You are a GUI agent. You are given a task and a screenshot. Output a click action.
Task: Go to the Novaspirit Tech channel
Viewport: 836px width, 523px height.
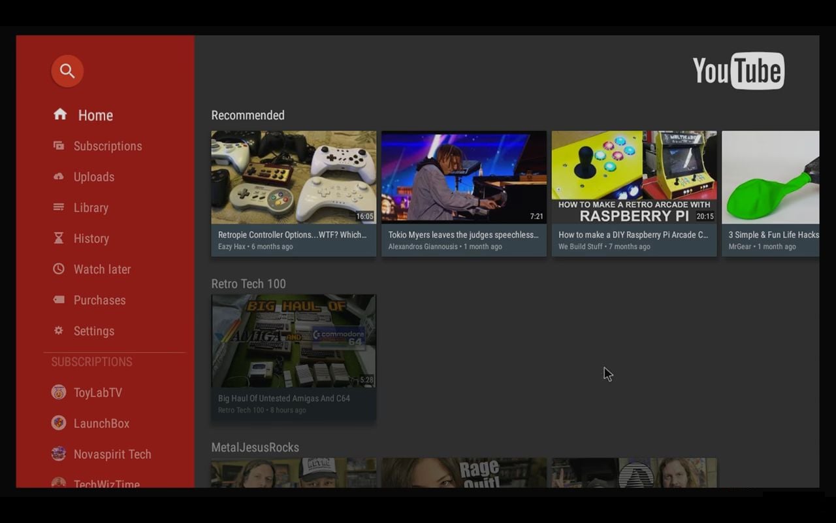coord(112,454)
